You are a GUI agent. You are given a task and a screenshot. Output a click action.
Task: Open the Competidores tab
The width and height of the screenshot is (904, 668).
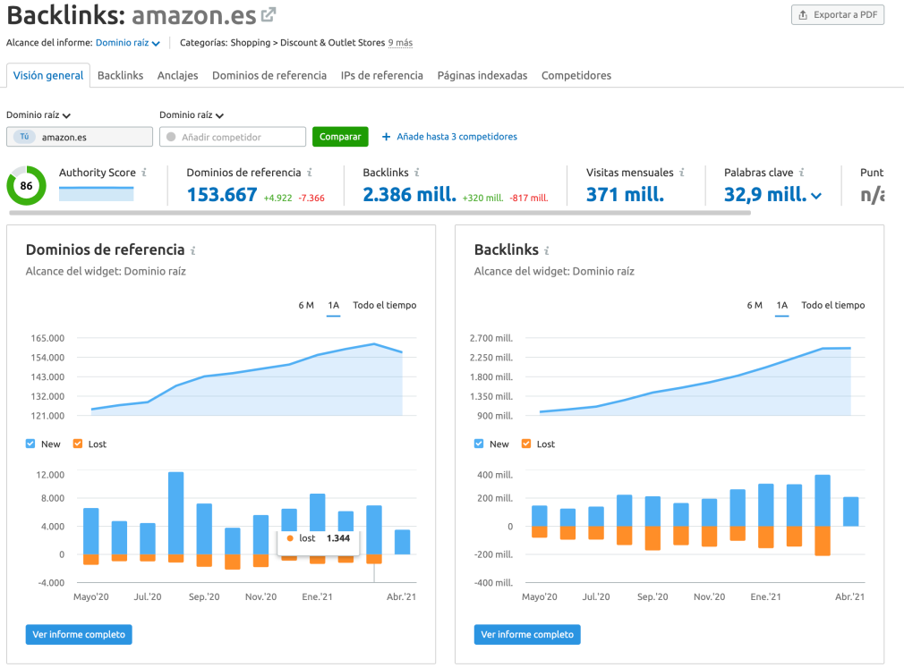click(x=576, y=75)
